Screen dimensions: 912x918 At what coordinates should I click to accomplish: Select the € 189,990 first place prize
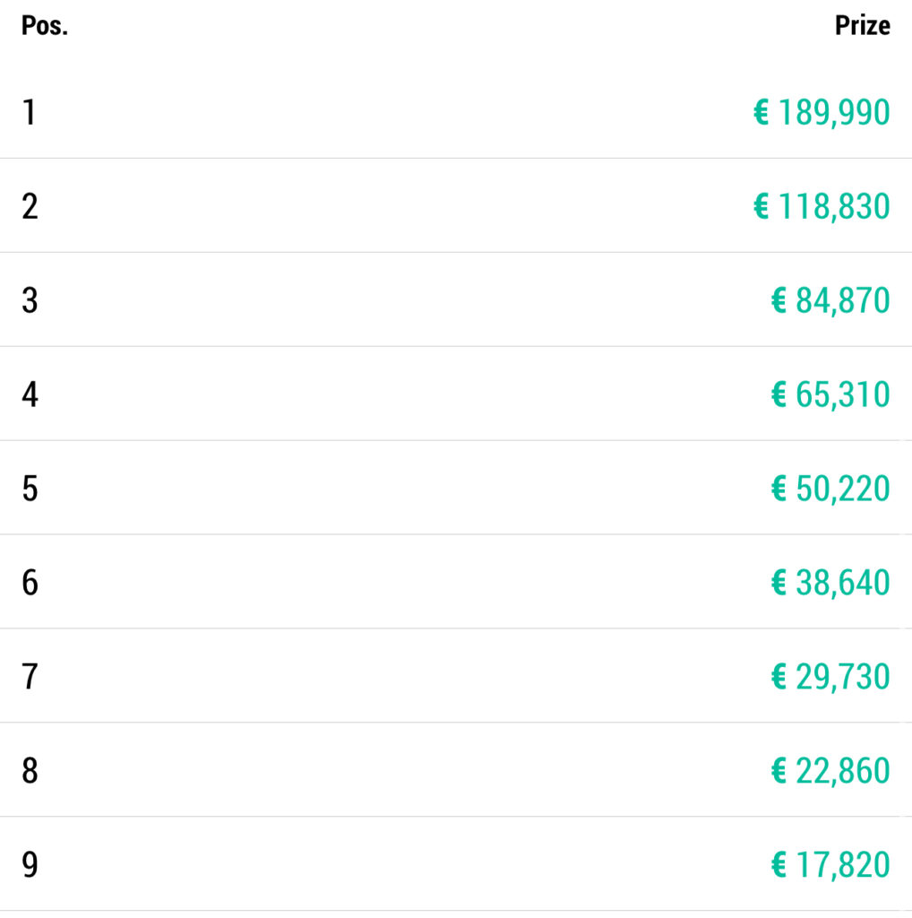[x=822, y=113]
